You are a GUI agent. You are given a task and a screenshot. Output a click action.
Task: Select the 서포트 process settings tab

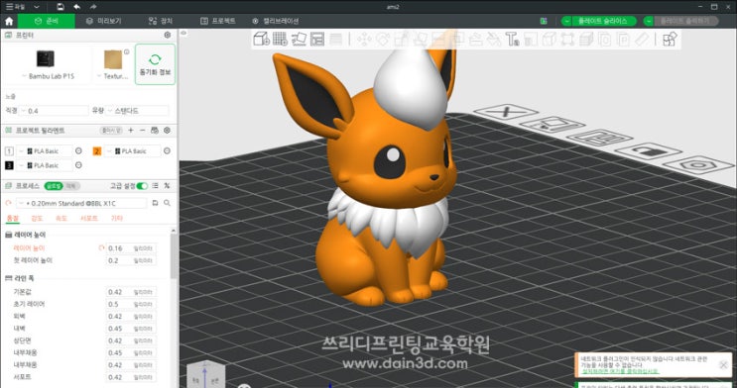click(89, 218)
